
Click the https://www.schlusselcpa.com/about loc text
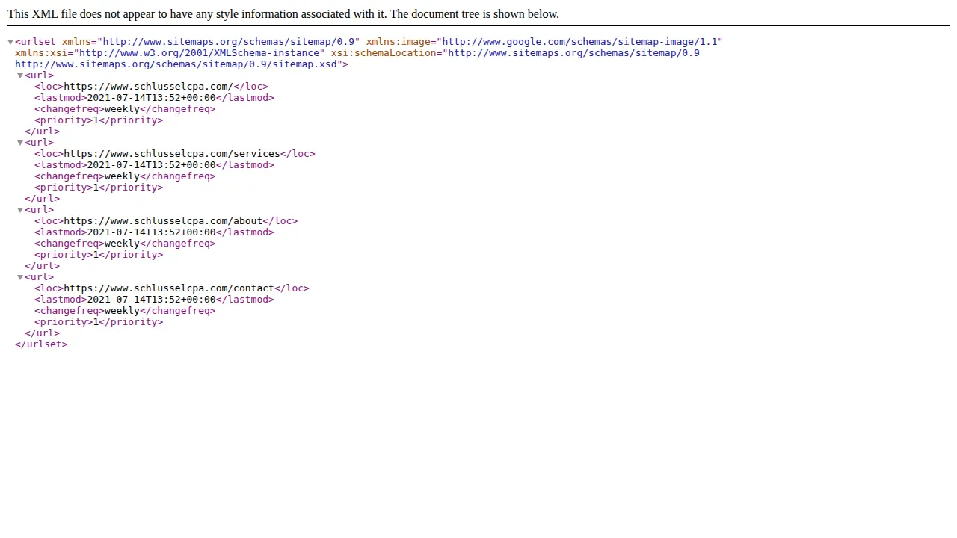(x=163, y=221)
